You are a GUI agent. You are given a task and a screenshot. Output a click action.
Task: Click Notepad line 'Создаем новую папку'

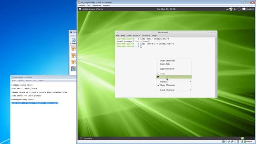[22, 85]
